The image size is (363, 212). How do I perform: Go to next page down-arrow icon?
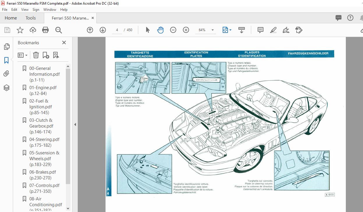(x=103, y=30)
